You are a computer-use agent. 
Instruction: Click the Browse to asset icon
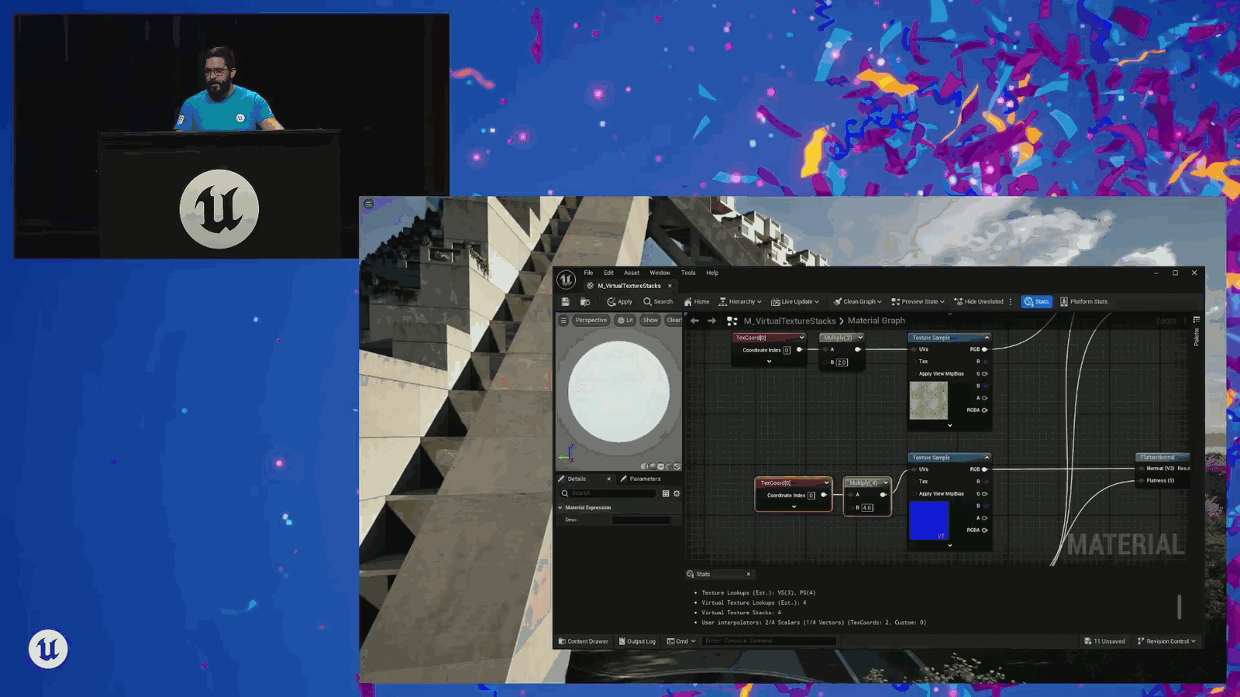[x=585, y=302]
